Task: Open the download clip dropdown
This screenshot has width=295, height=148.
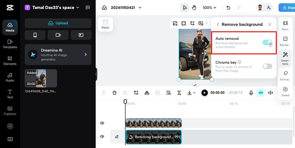Action: pyautogui.click(x=191, y=93)
